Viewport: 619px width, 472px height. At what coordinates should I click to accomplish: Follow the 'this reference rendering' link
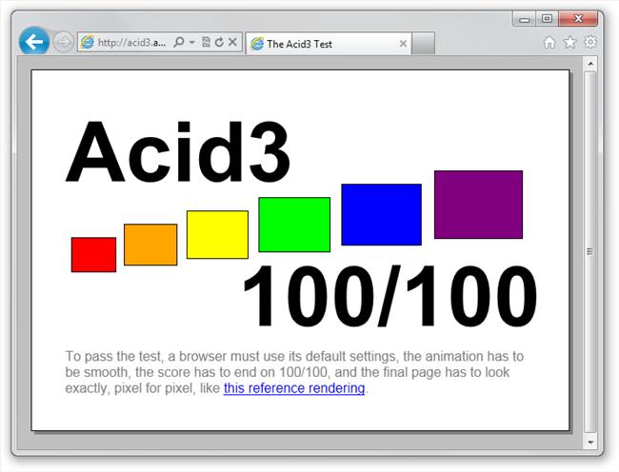[294, 388]
